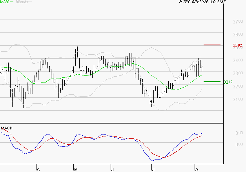
Task: Click the MACD panel label
Action: tap(7, 128)
